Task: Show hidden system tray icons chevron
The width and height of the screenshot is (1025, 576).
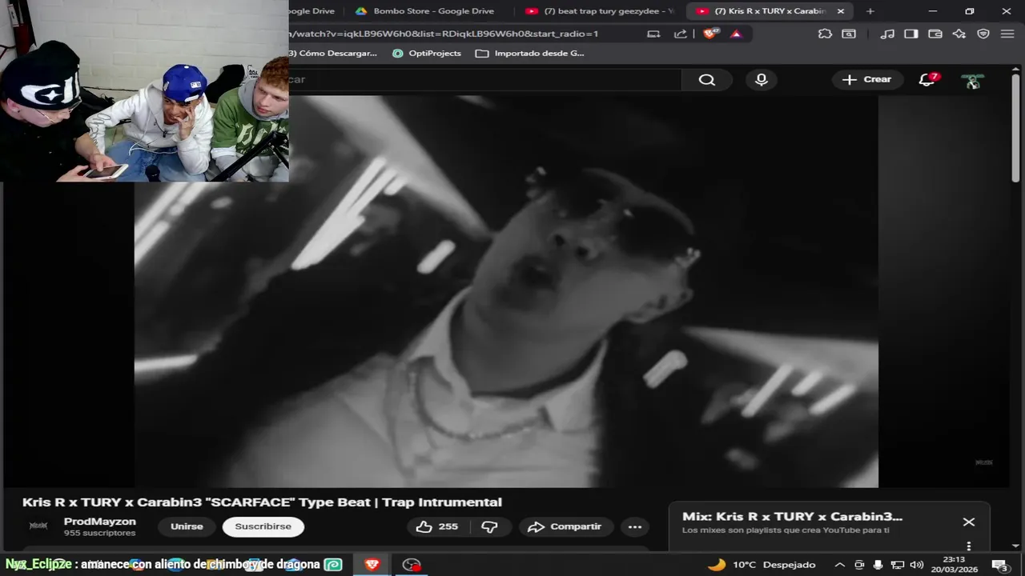Action: 839,565
